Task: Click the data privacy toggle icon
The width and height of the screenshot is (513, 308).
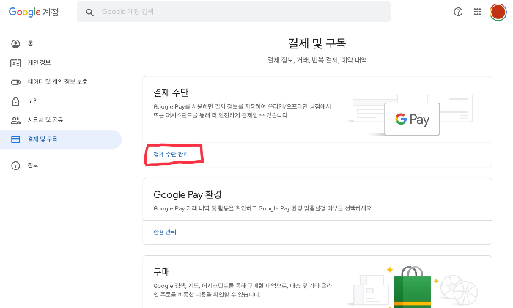Action: pyautogui.click(x=15, y=82)
